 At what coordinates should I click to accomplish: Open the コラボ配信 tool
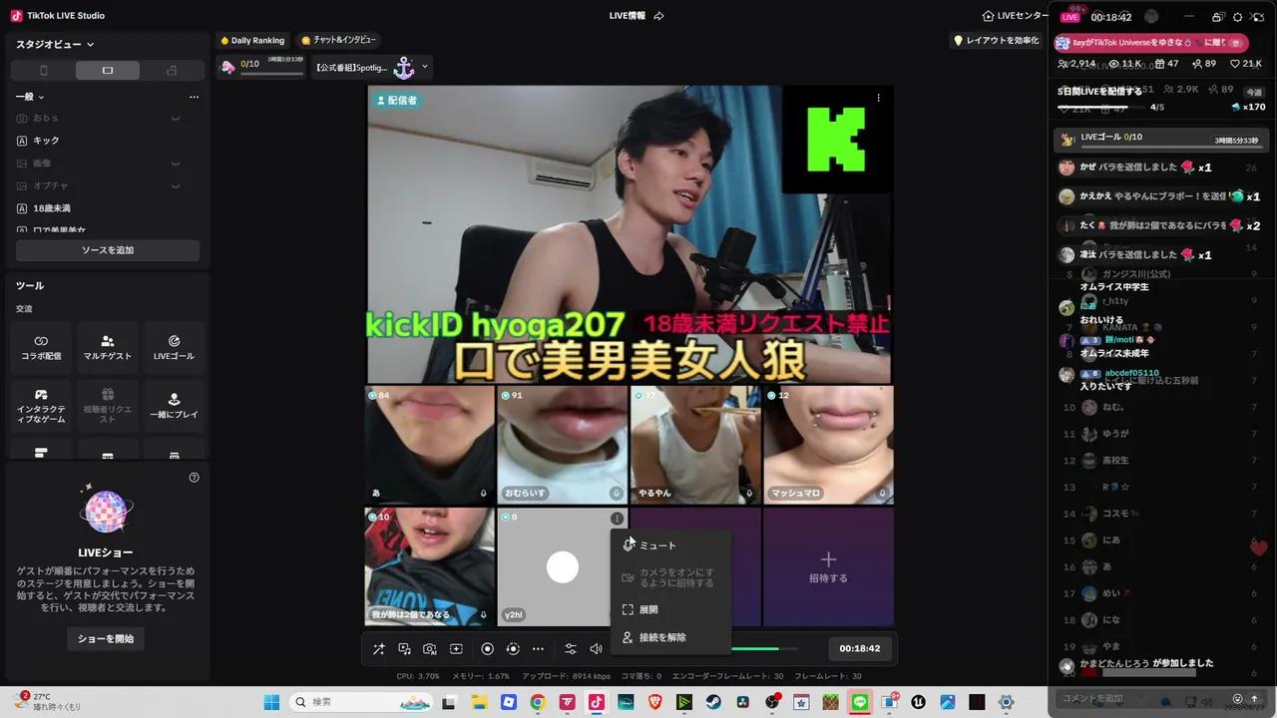point(41,348)
